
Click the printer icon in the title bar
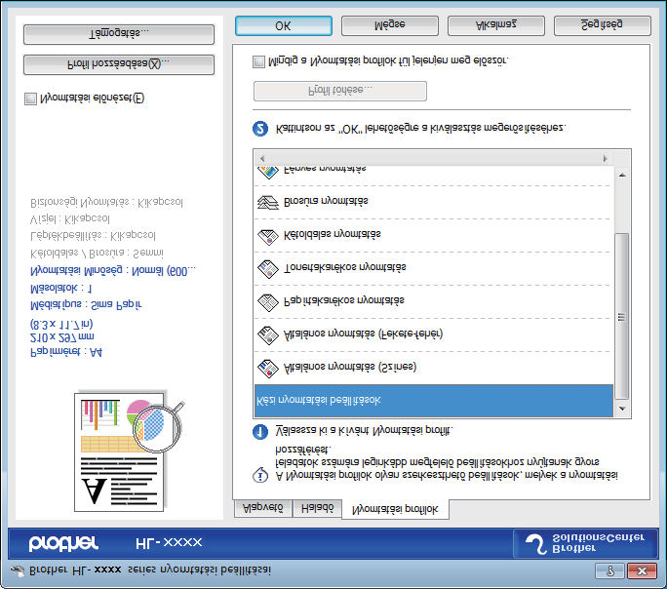(x=18, y=570)
